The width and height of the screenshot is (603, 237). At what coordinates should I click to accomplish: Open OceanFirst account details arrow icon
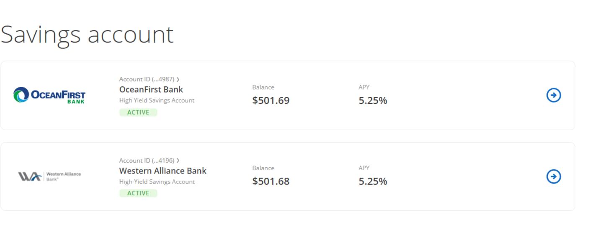point(554,95)
